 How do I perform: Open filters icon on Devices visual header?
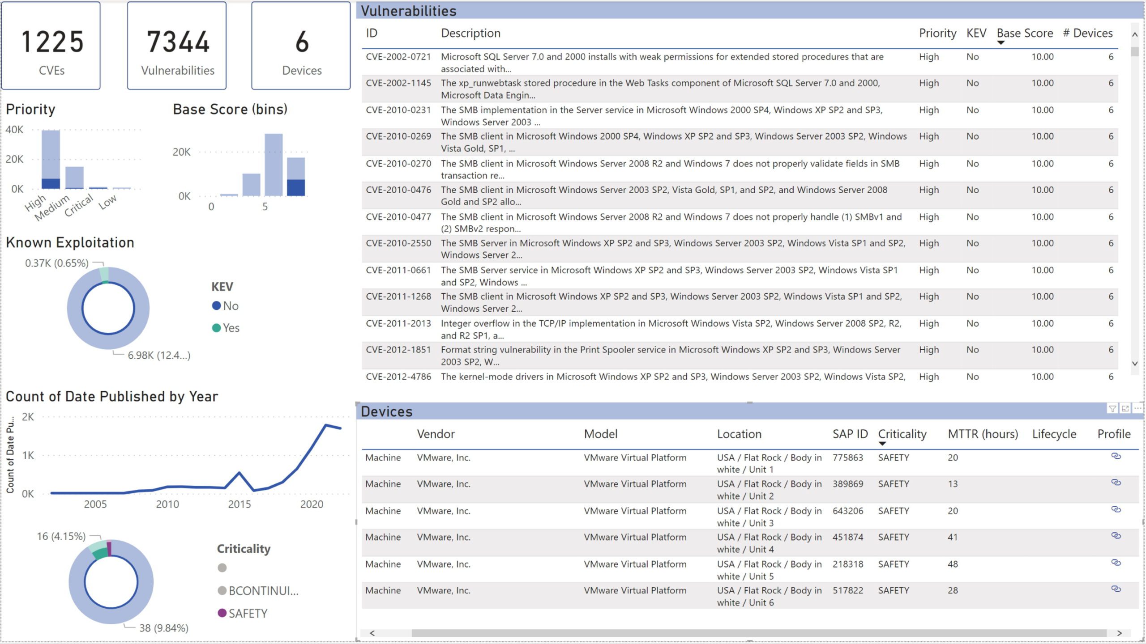pos(1112,408)
